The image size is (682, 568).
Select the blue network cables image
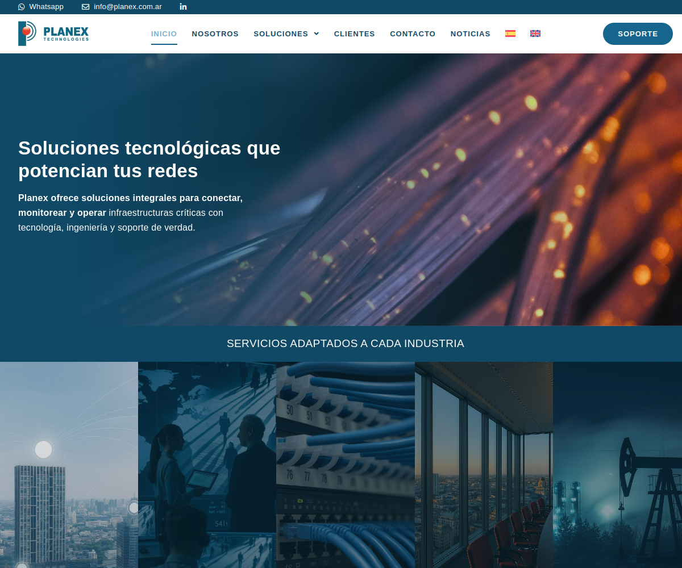(346, 465)
